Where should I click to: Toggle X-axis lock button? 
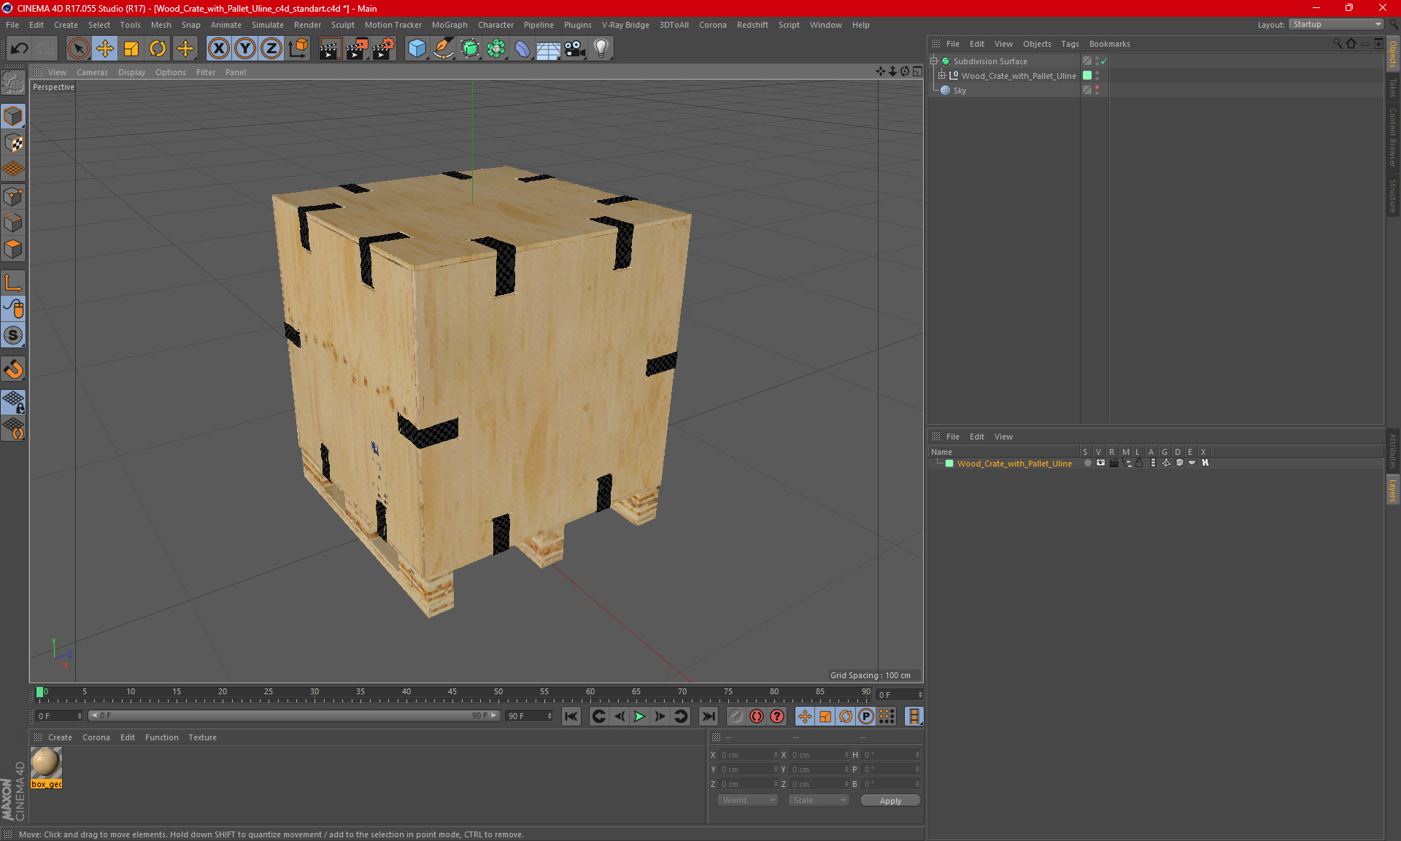point(218,48)
